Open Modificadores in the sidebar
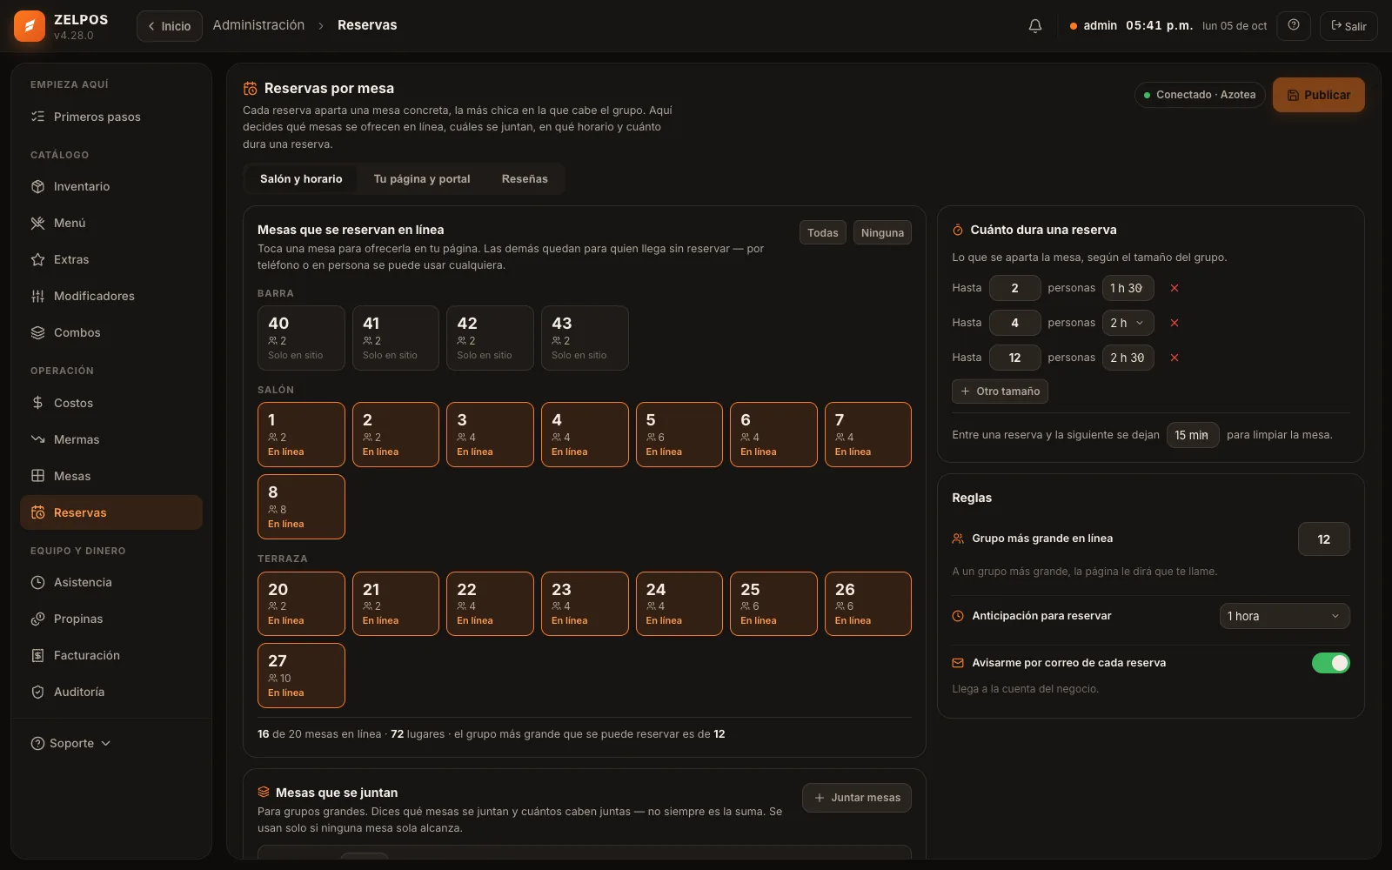1392x870 pixels. point(111,296)
